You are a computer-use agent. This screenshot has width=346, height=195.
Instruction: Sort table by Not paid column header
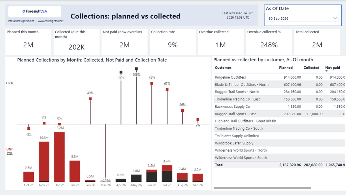(x=333, y=68)
